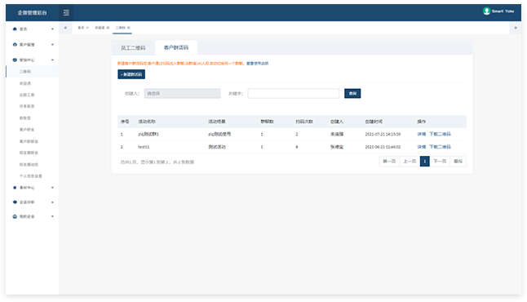The height and width of the screenshot is (302, 527).
Task: Select the 客户群活码 tab
Action: click(x=176, y=47)
